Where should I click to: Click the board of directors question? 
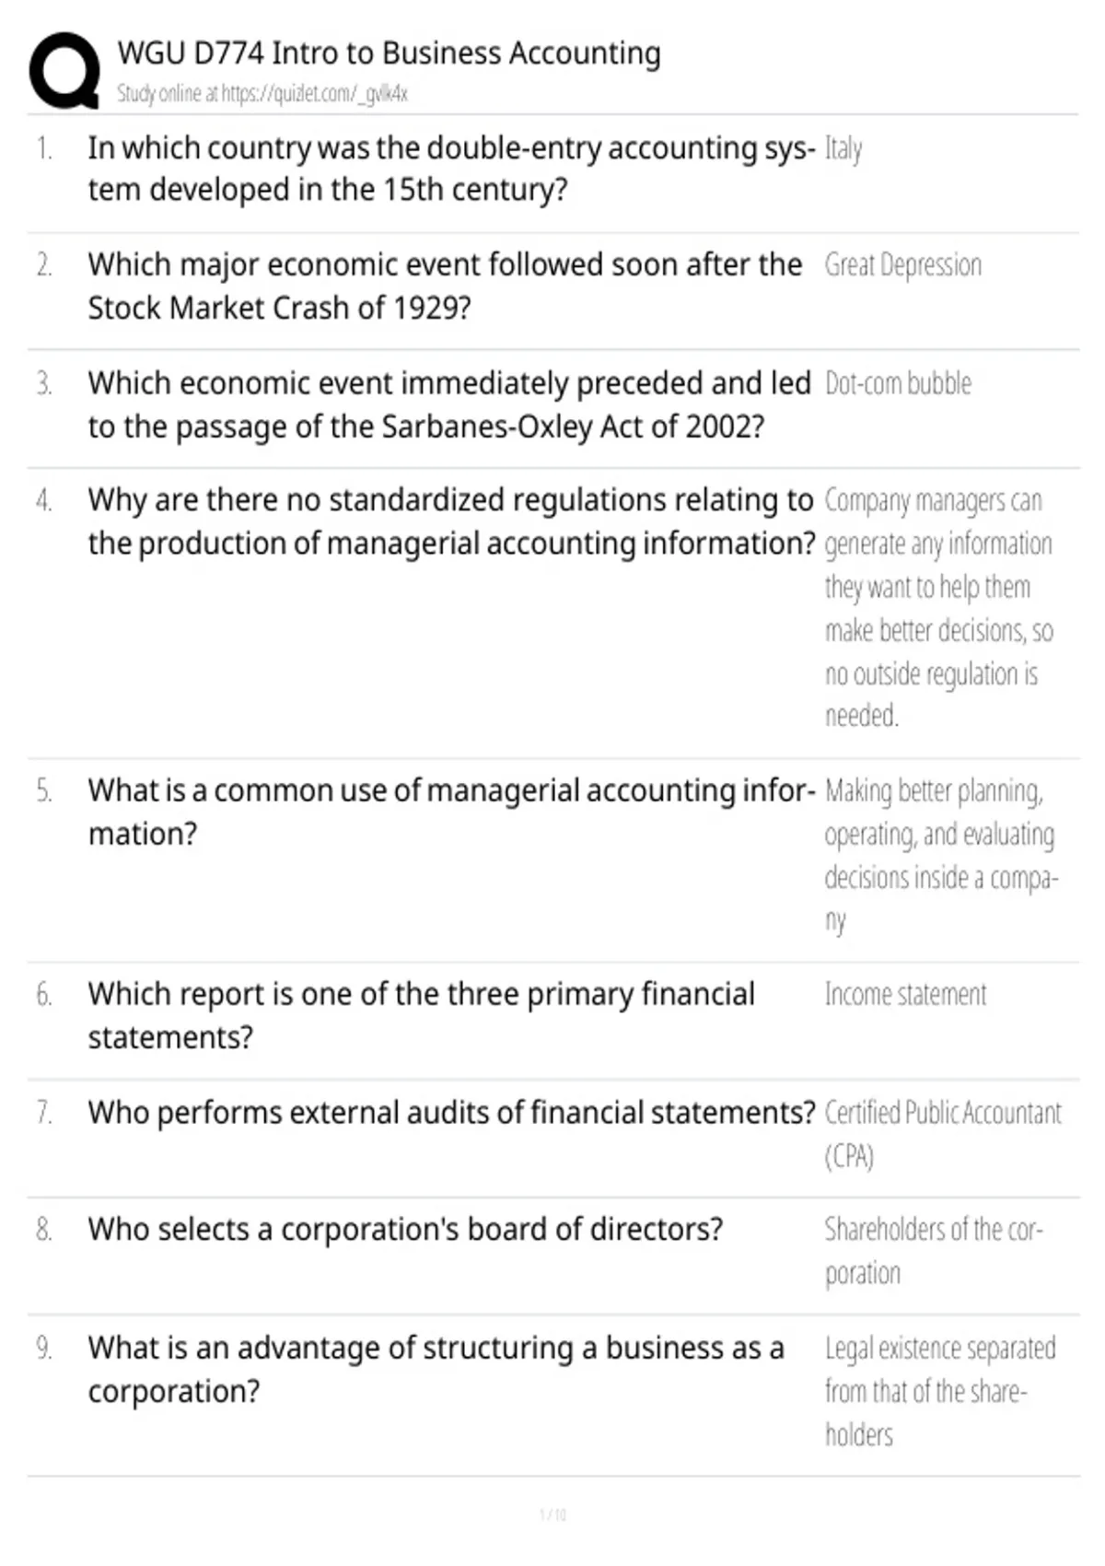tap(405, 1230)
